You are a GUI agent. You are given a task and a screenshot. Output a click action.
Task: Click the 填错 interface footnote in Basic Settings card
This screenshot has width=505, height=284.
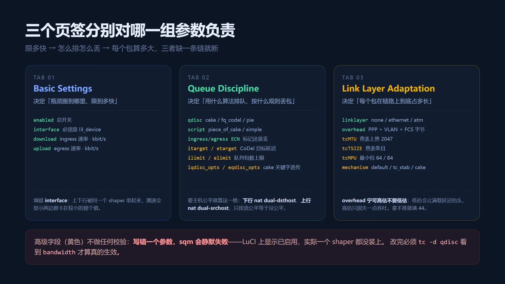tap(97, 204)
